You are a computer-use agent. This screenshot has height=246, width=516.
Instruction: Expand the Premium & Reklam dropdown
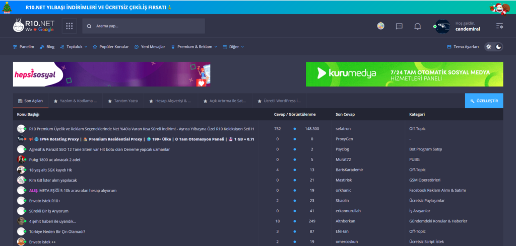coord(194,47)
